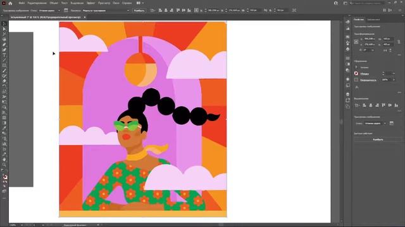Flip vertically in Properties Transform section
This screenshot has width=405, height=227.
click(390, 50)
